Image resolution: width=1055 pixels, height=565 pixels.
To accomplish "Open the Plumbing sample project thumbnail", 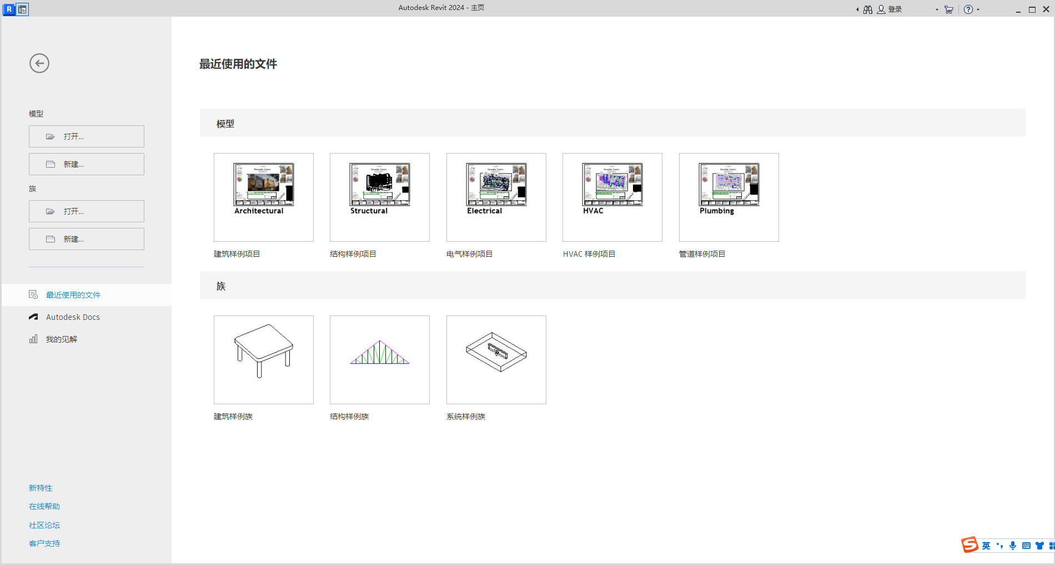I will pos(729,197).
